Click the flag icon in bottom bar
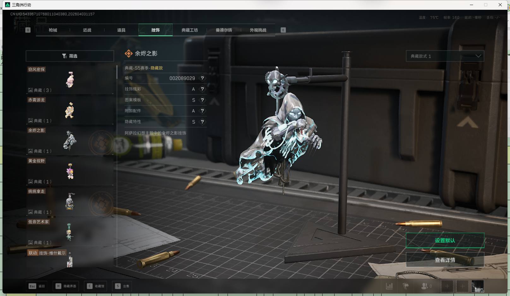The height and width of the screenshot is (296, 510). (x=406, y=286)
